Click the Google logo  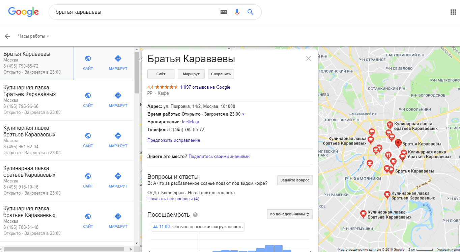[23, 12]
